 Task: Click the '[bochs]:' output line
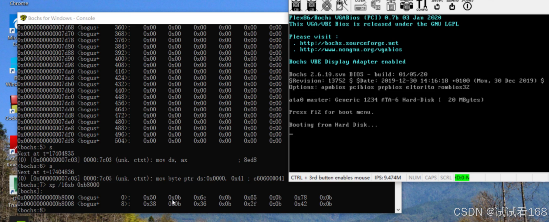tap(30, 191)
